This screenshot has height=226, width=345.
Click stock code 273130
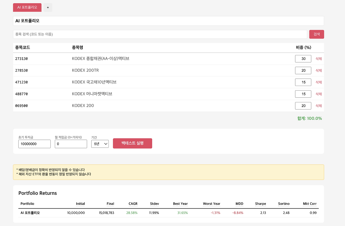click(x=22, y=59)
